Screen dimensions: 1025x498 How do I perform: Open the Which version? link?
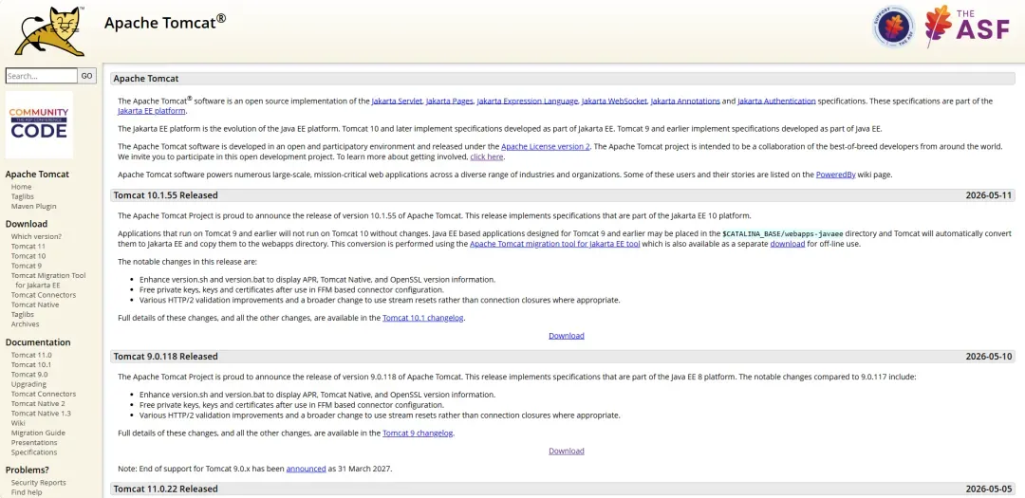click(36, 236)
